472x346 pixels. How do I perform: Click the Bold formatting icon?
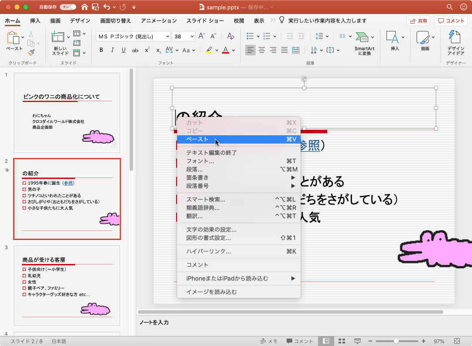101,50
